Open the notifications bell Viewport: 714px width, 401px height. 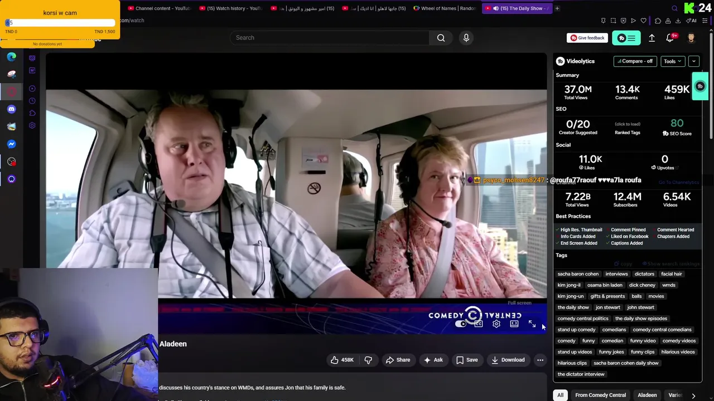pos(670,38)
